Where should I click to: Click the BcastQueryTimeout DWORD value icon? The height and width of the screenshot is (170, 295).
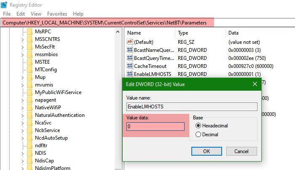point(129,58)
